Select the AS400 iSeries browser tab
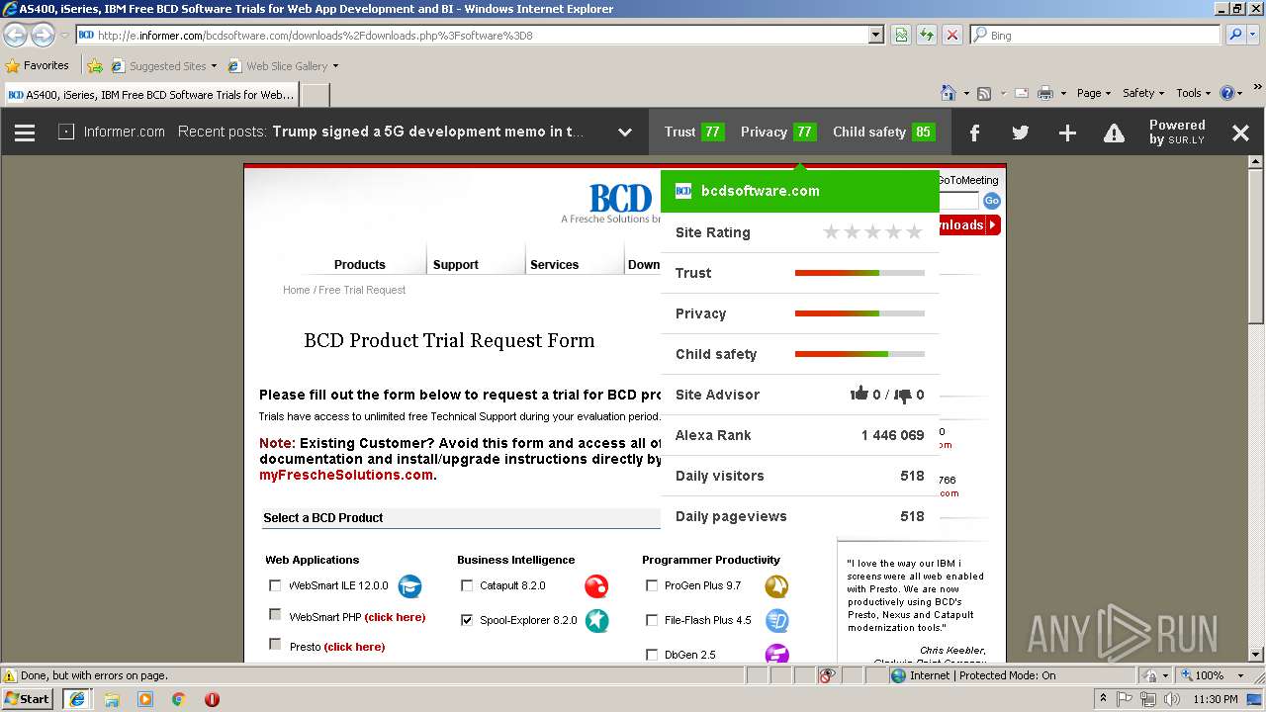This screenshot has width=1266, height=712. click(151, 95)
